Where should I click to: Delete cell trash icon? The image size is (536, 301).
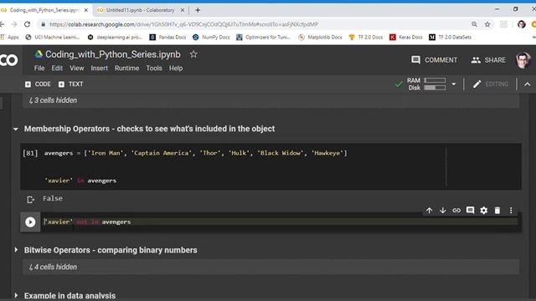[497, 211]
